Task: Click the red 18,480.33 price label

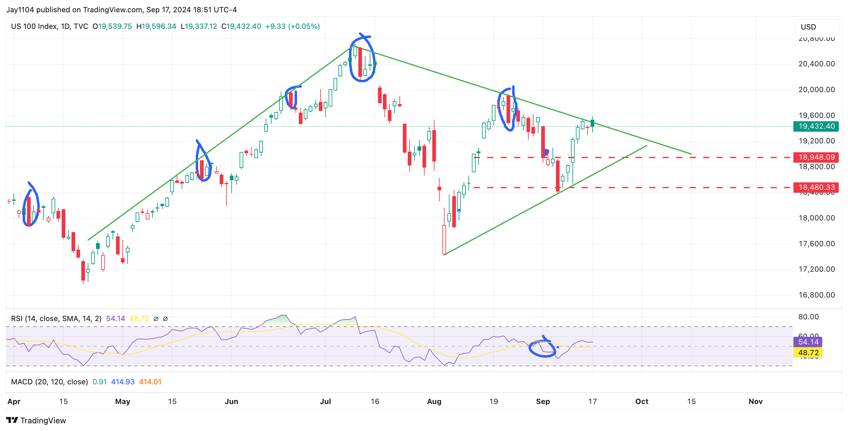Action: point(816,187)
